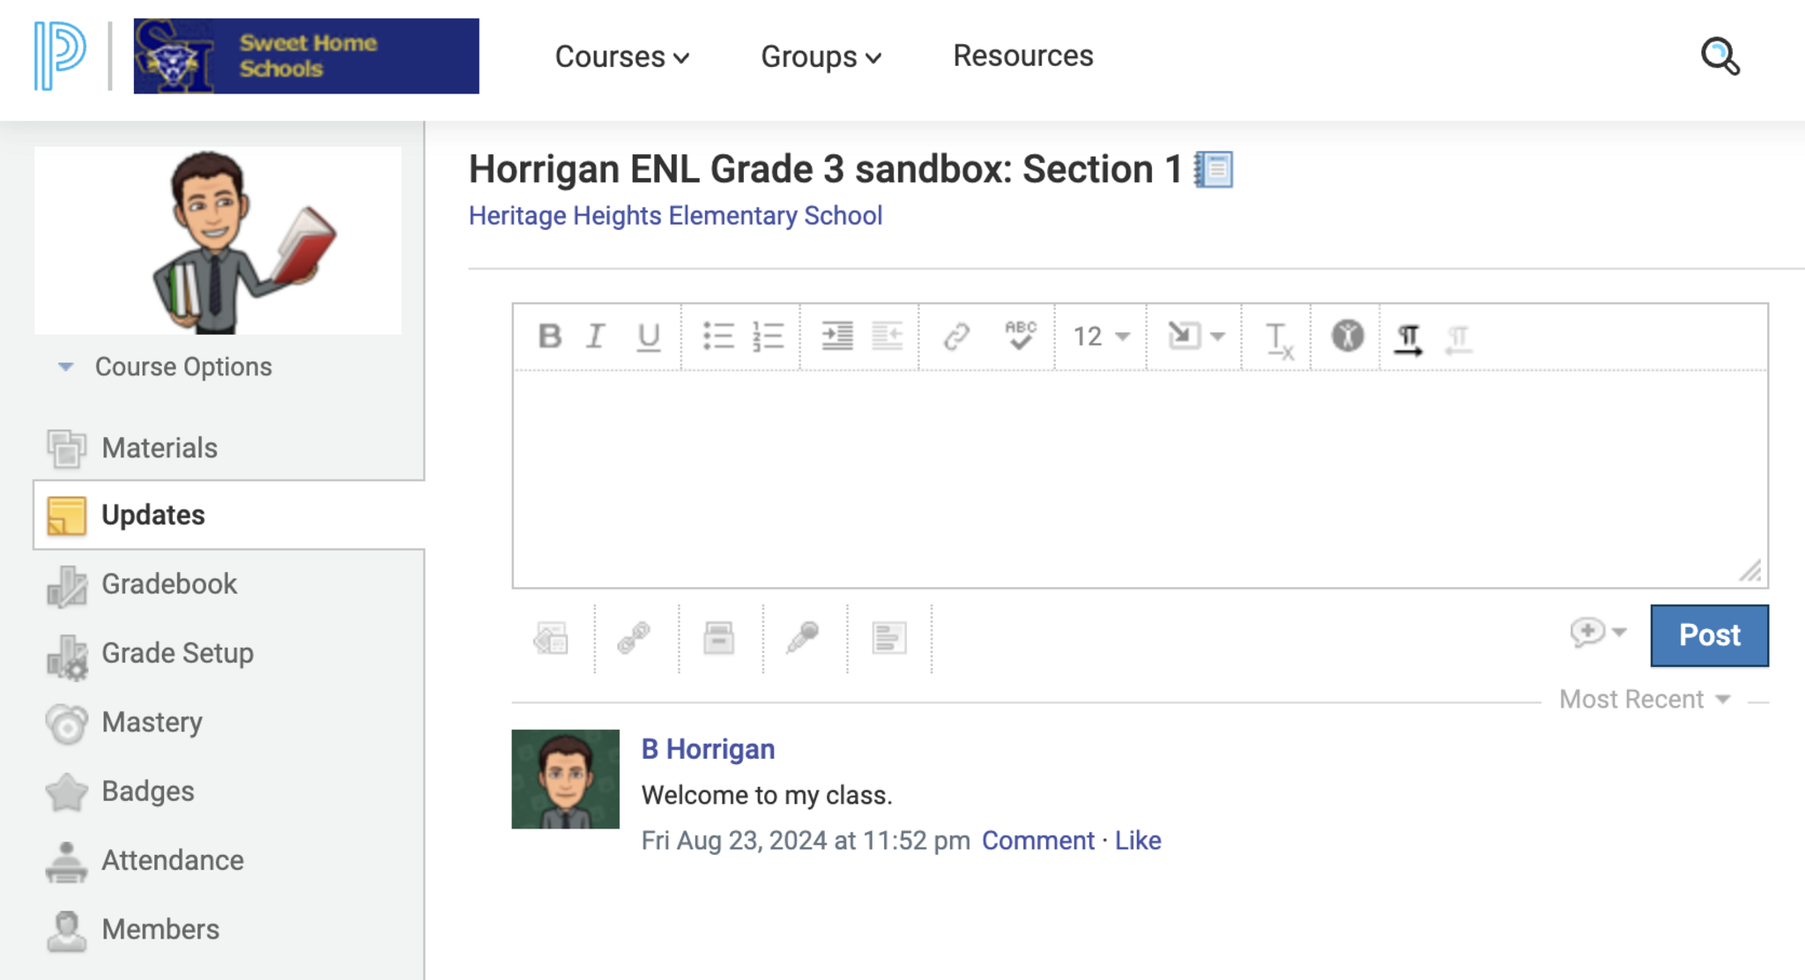The height and width of the screenshot is (980, 1805).
Task: Click the microphone audio recording icon
Action: pos(802,637)
